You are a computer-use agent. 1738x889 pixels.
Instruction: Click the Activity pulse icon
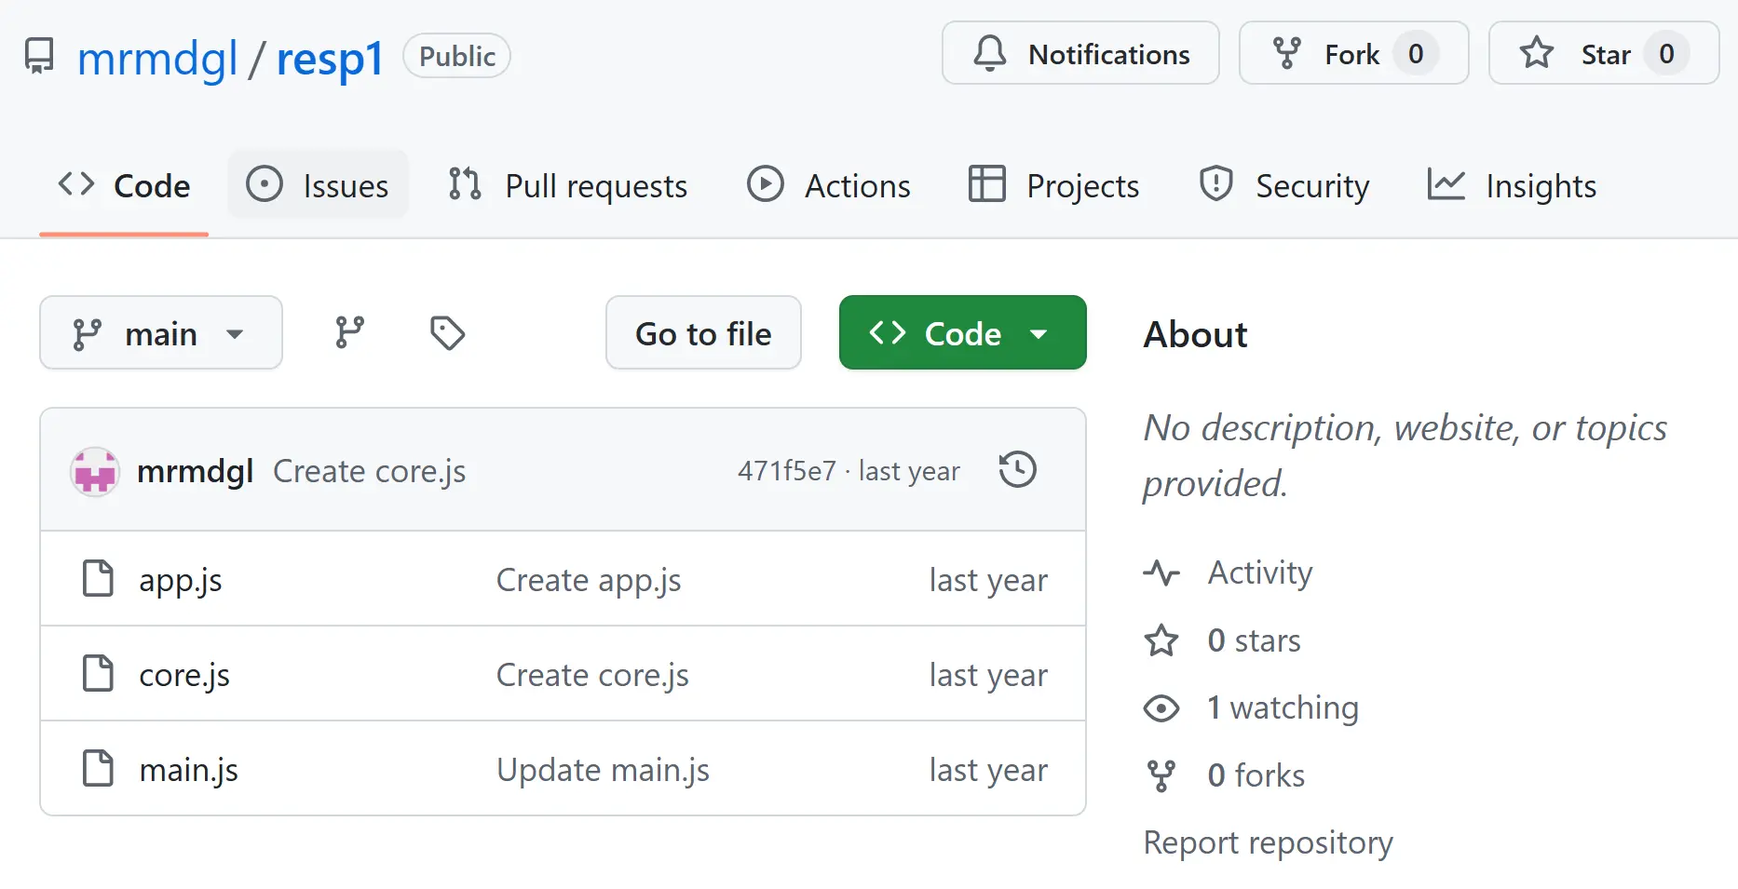tap(1161, 572)
